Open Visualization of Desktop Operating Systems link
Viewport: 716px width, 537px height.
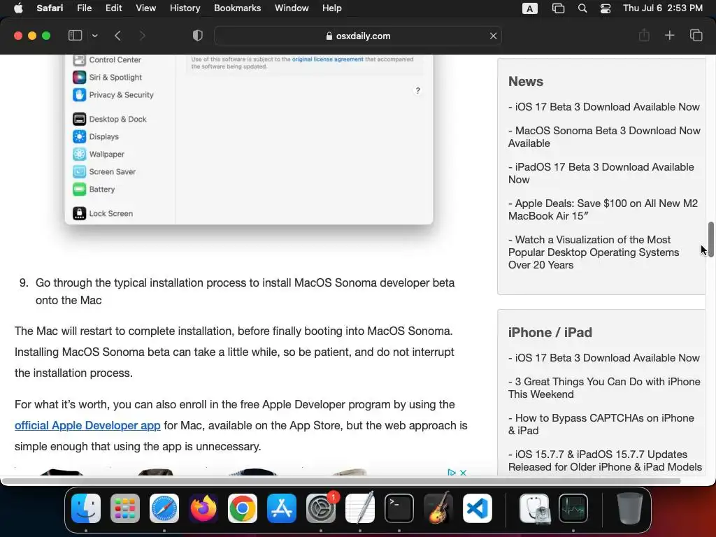coord(594,252)
